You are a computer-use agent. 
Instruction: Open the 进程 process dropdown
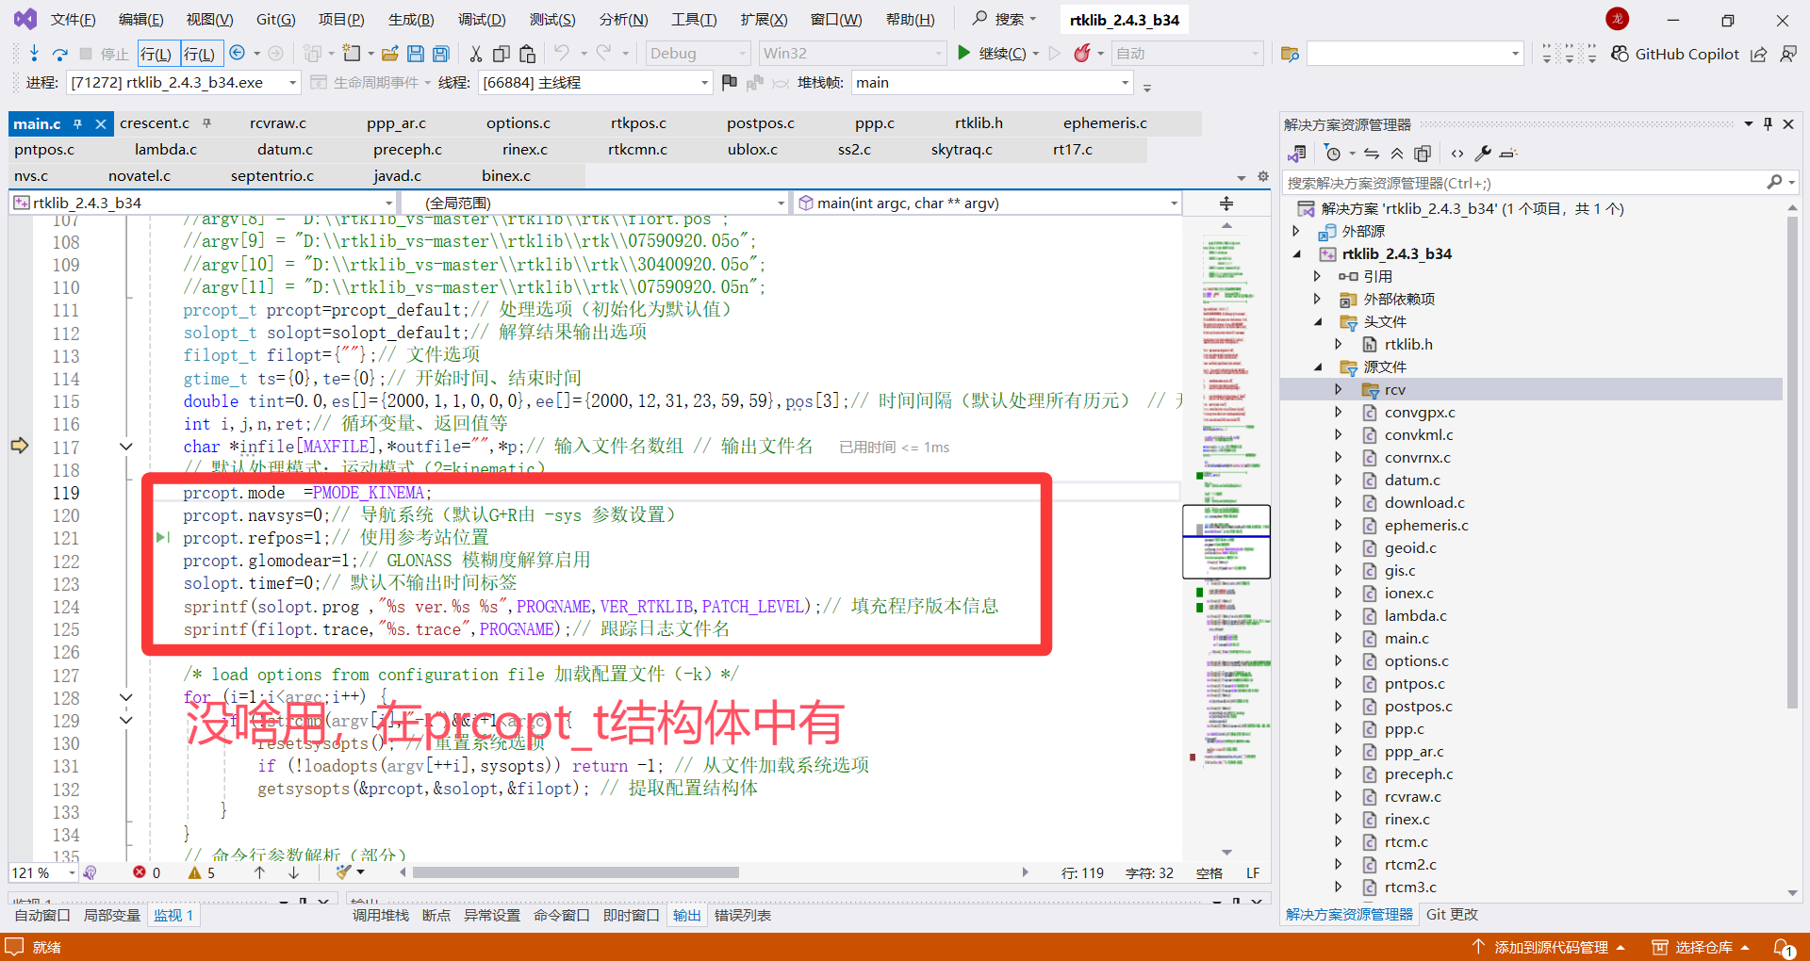pyautogui.click(x=183, y=83)
